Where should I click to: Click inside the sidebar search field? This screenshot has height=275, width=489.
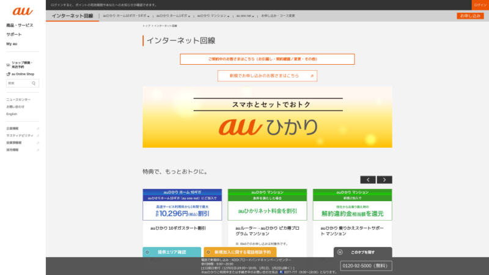click(x=18, y=83)
